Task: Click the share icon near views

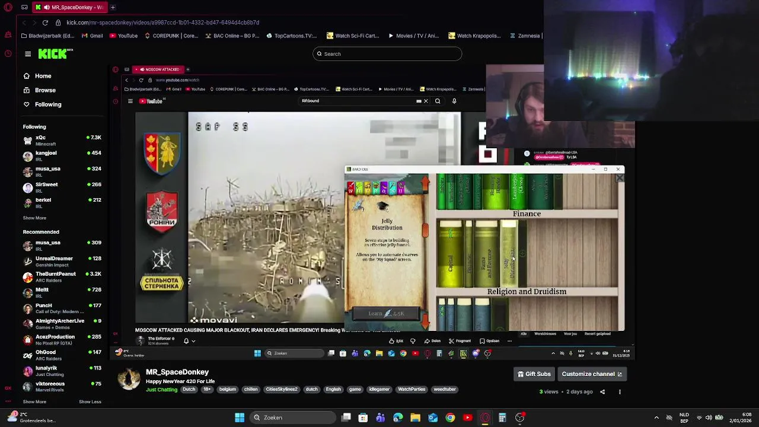Action: point(602,392)
